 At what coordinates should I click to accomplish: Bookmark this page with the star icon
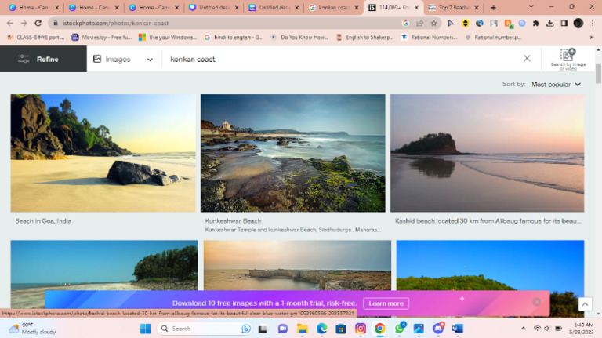pyautogui.click(x=433, y=24)
